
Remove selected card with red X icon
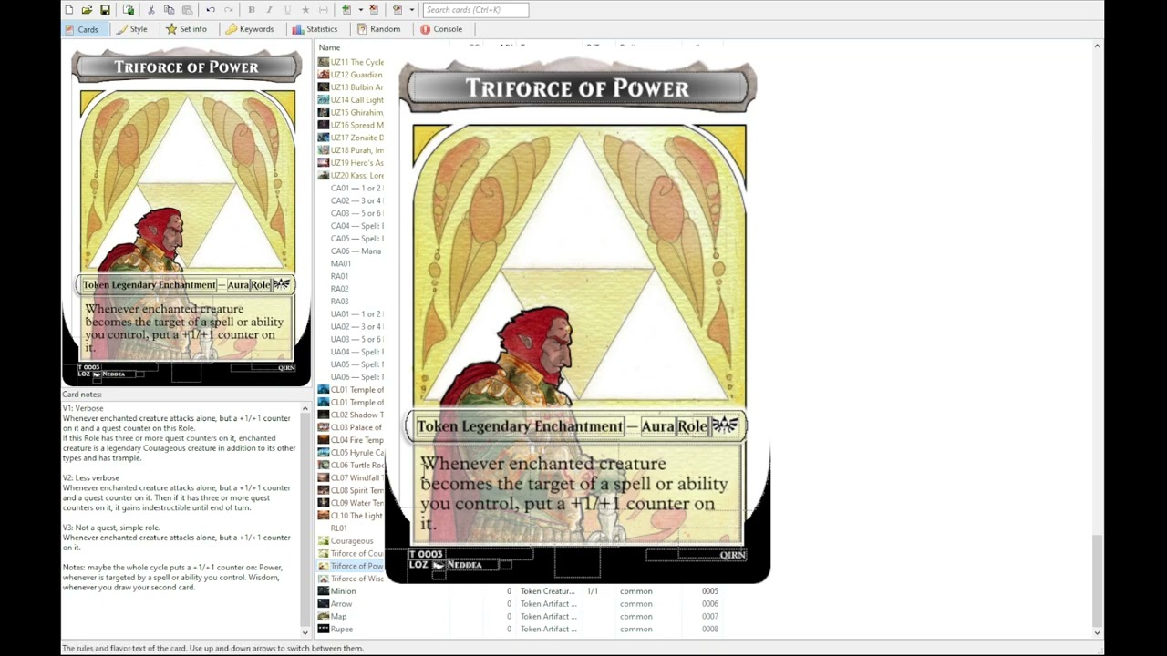coord(374,10)
